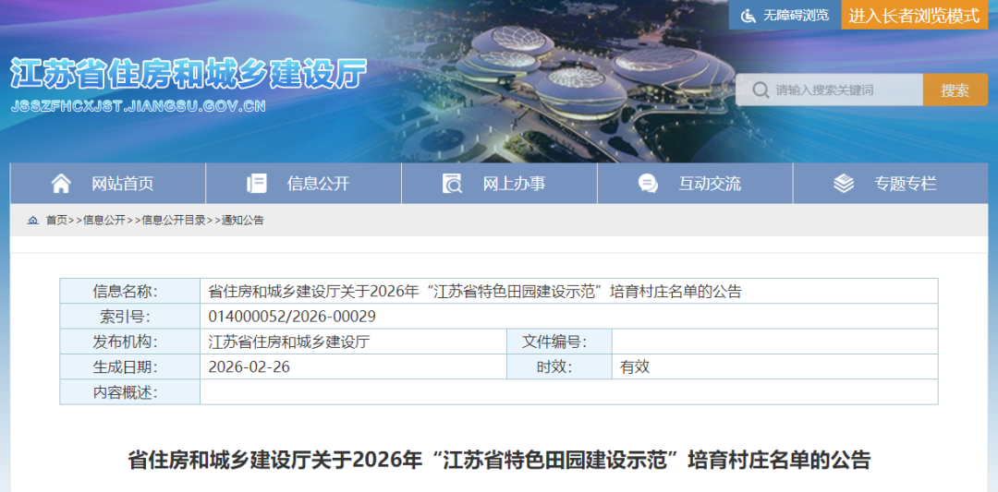Click the magnifier icon in search box
Screen dimensions: 998x492
click(760, 90)
